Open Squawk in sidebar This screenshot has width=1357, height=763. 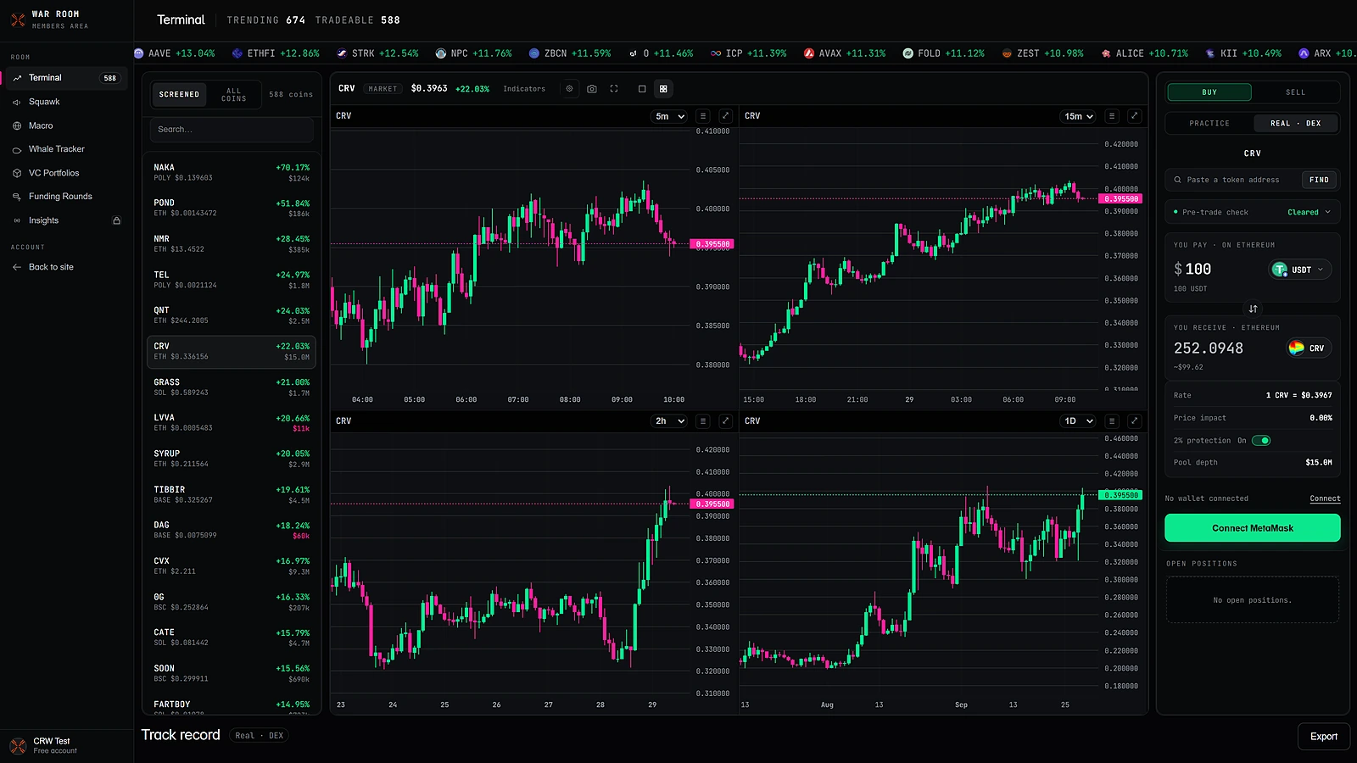(66, 102)
